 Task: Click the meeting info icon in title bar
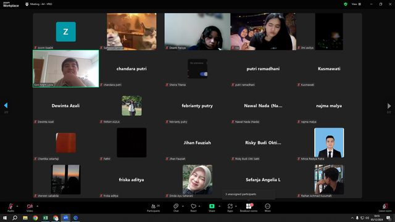coord(27,4)
